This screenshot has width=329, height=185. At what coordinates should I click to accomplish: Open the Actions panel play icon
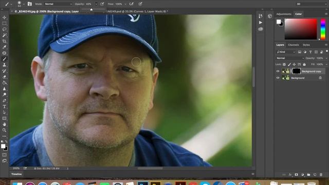[x=261, y=23]
